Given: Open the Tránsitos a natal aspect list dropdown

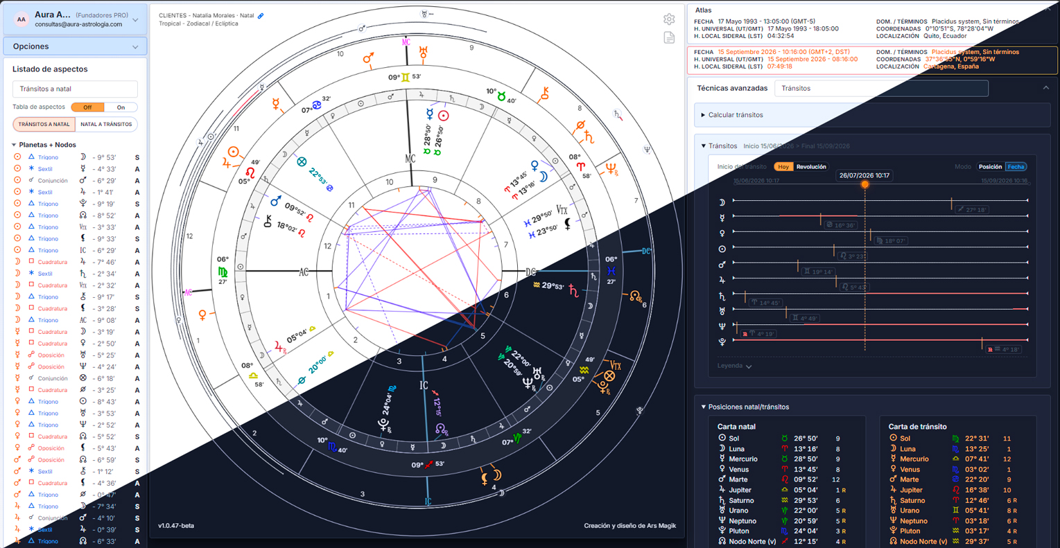Looking at the screenshot, I should (x=75, y=89).
